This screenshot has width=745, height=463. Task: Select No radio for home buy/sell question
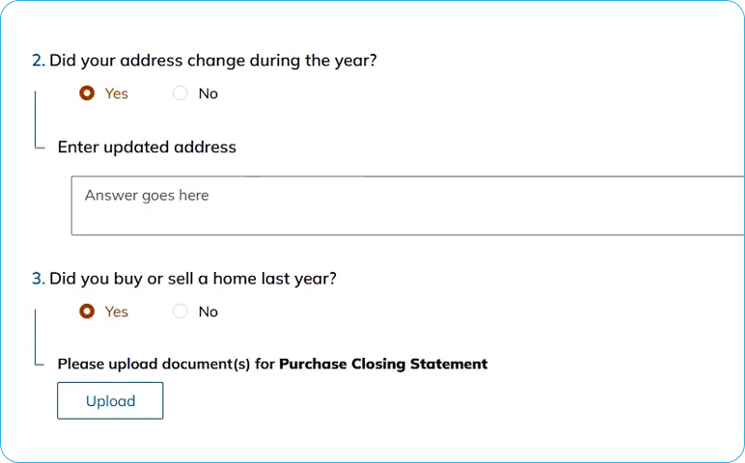[179, 312]
